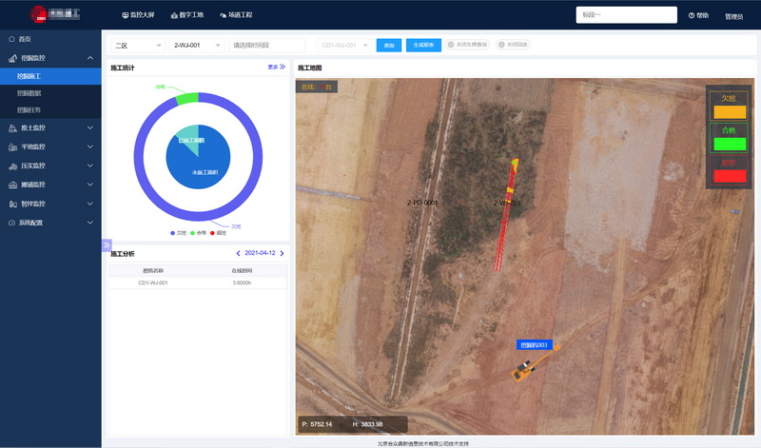This screenshot has height=448, width=761.
Task: Click the time range input field
Action: [x=266, y=46]
